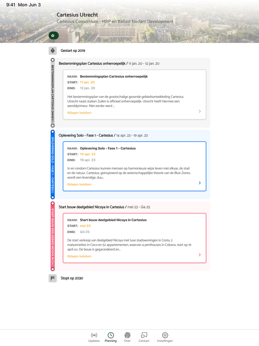Click the checkered flag beside "Stopt op 2030"
This screenshot has height=346, width=259.
point(52,278)
